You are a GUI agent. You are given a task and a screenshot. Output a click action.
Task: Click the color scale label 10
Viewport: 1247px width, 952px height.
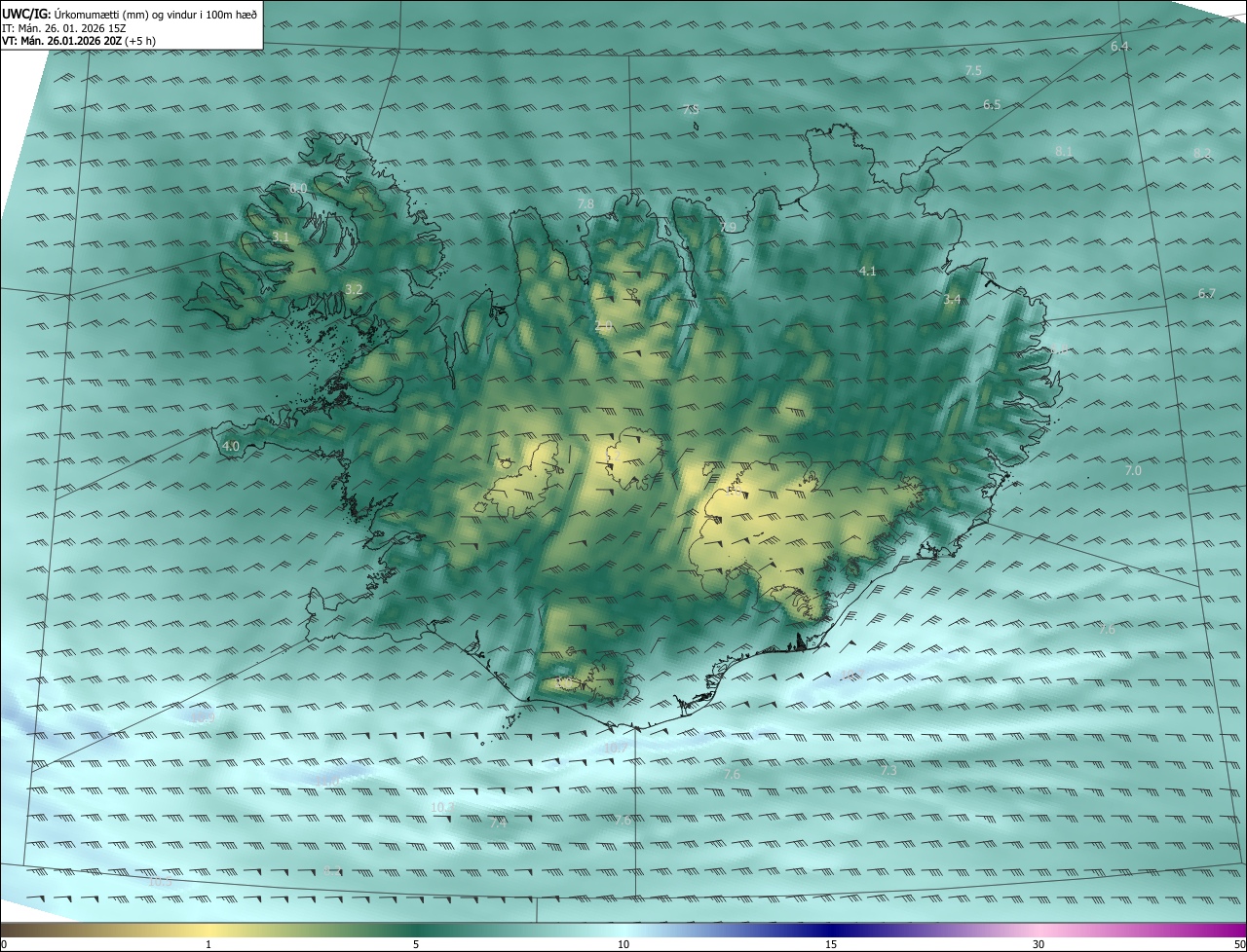[623, 944]
